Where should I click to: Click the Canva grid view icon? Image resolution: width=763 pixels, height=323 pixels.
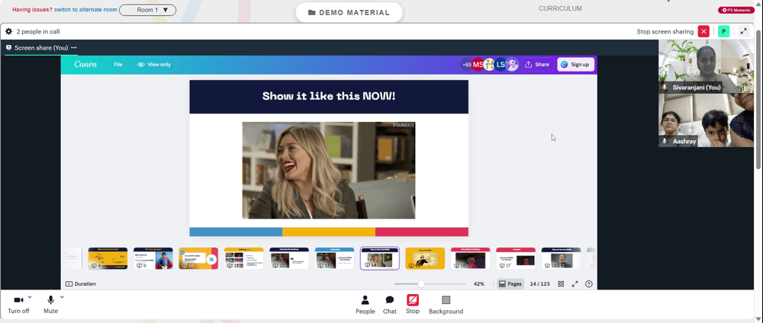(561, 284)
